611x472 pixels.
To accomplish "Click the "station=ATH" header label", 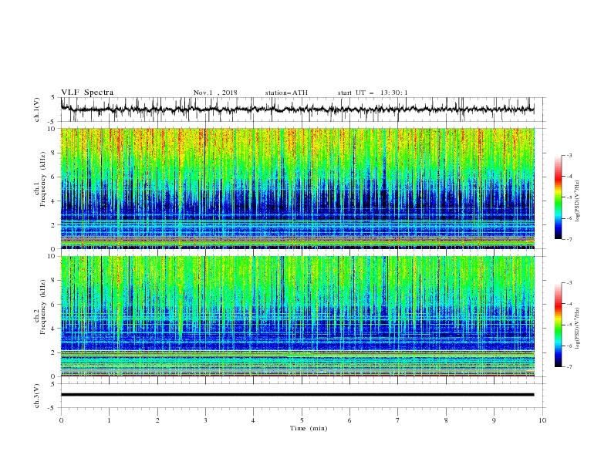I will (x=286, y=93).
